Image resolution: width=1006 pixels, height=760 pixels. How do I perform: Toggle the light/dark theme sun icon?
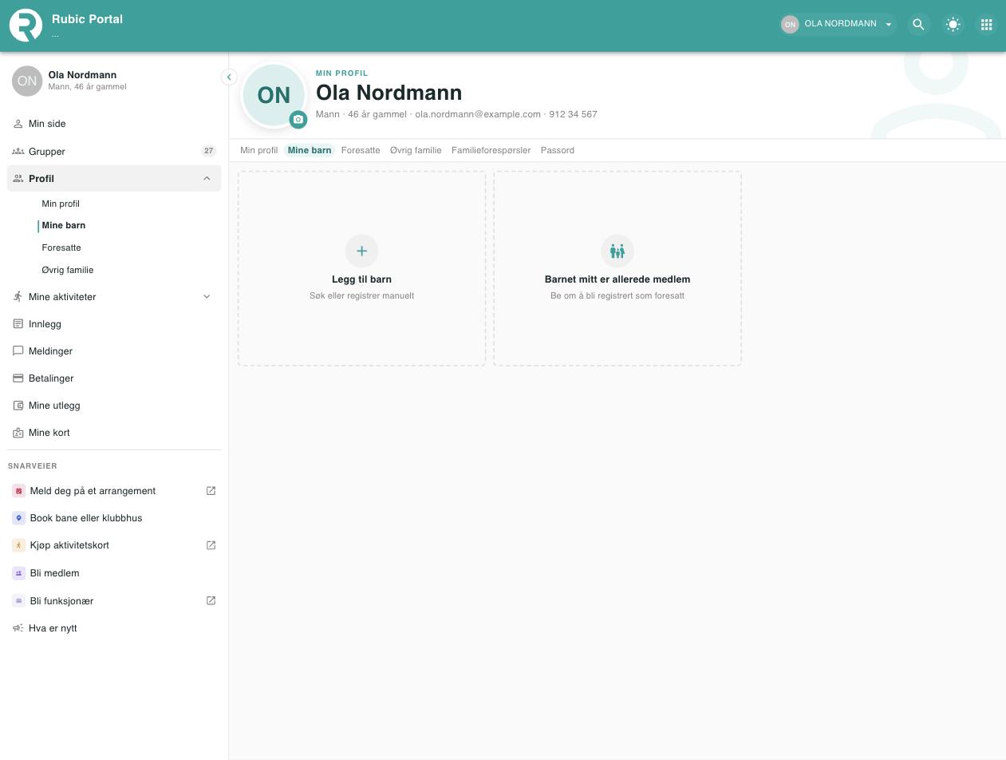tap(953, 25)
